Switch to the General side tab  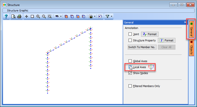click(191, 29)
